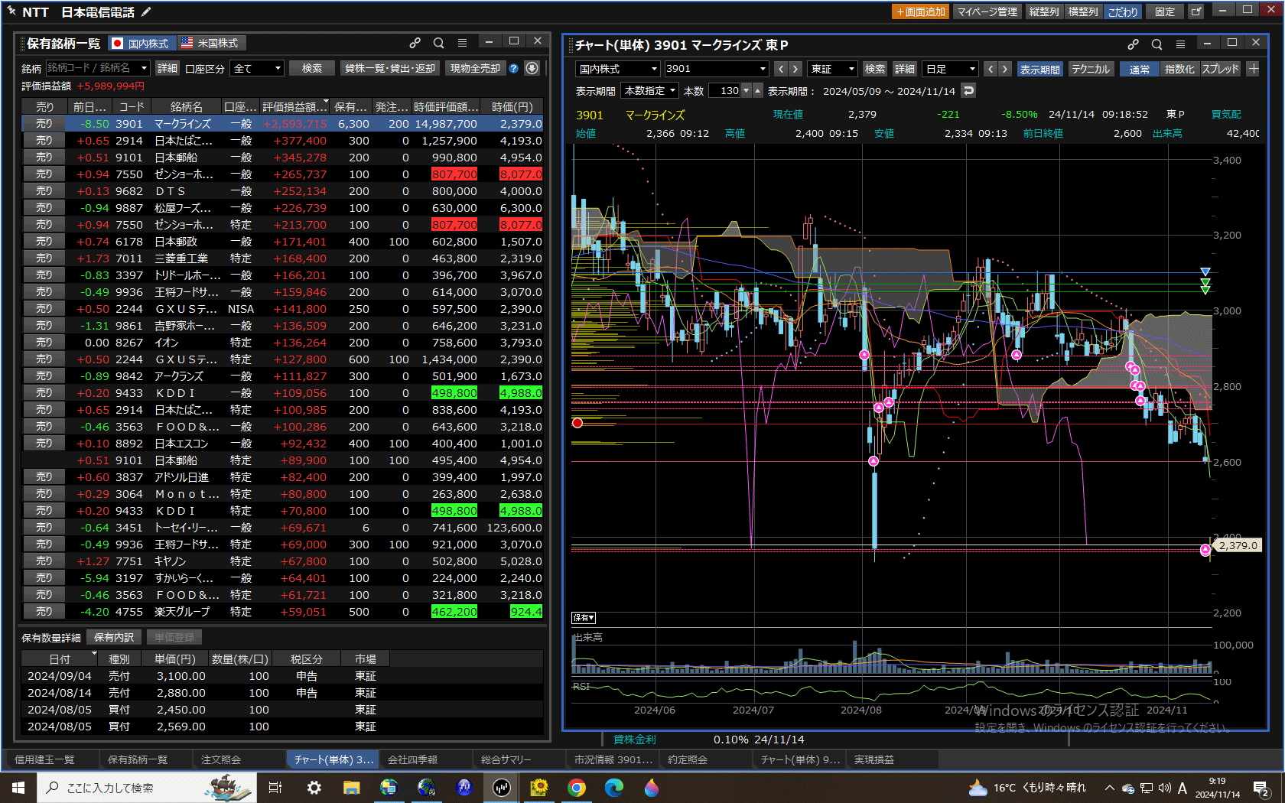
Task: Click previous timeframe arrow after 日足
Action: click(x=991, y=69)
